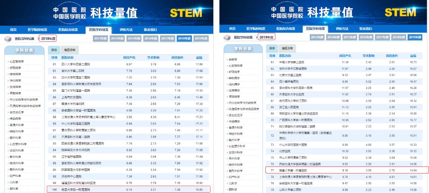
Task: Open 内分泌病学与代谢病学 in left page sidebar
Action: pos(23,99)
